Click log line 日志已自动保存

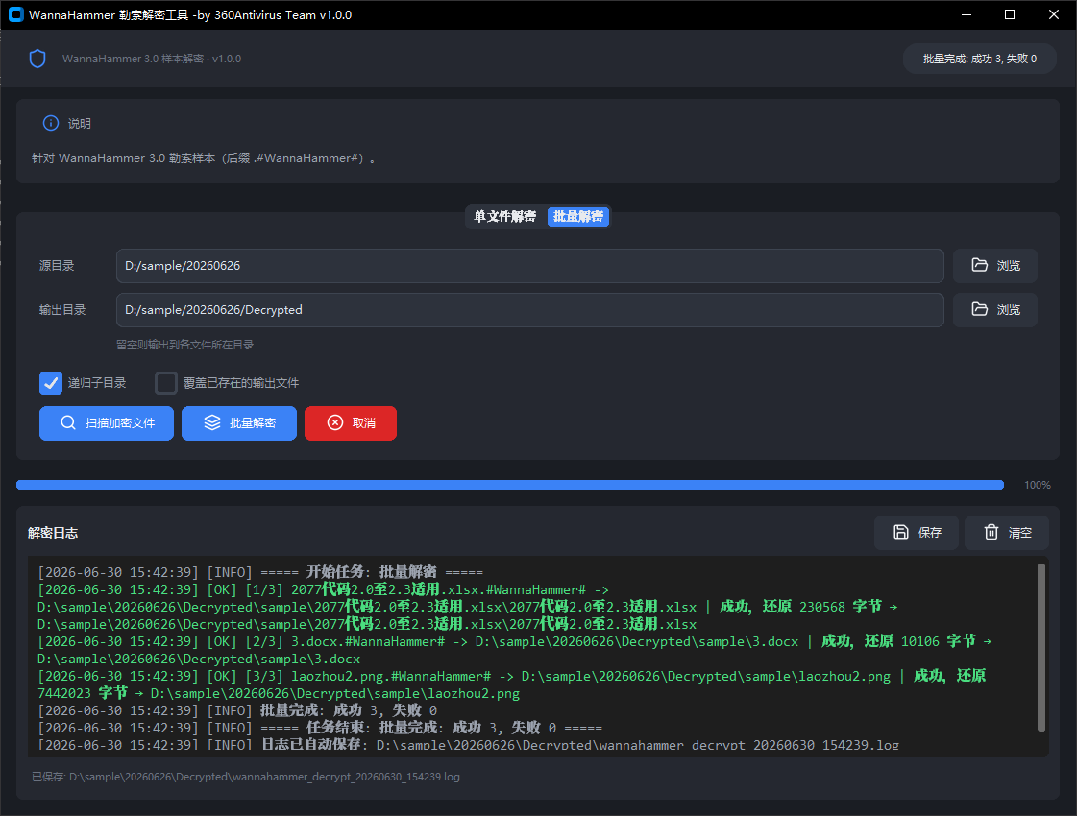[x=469, y=745]
